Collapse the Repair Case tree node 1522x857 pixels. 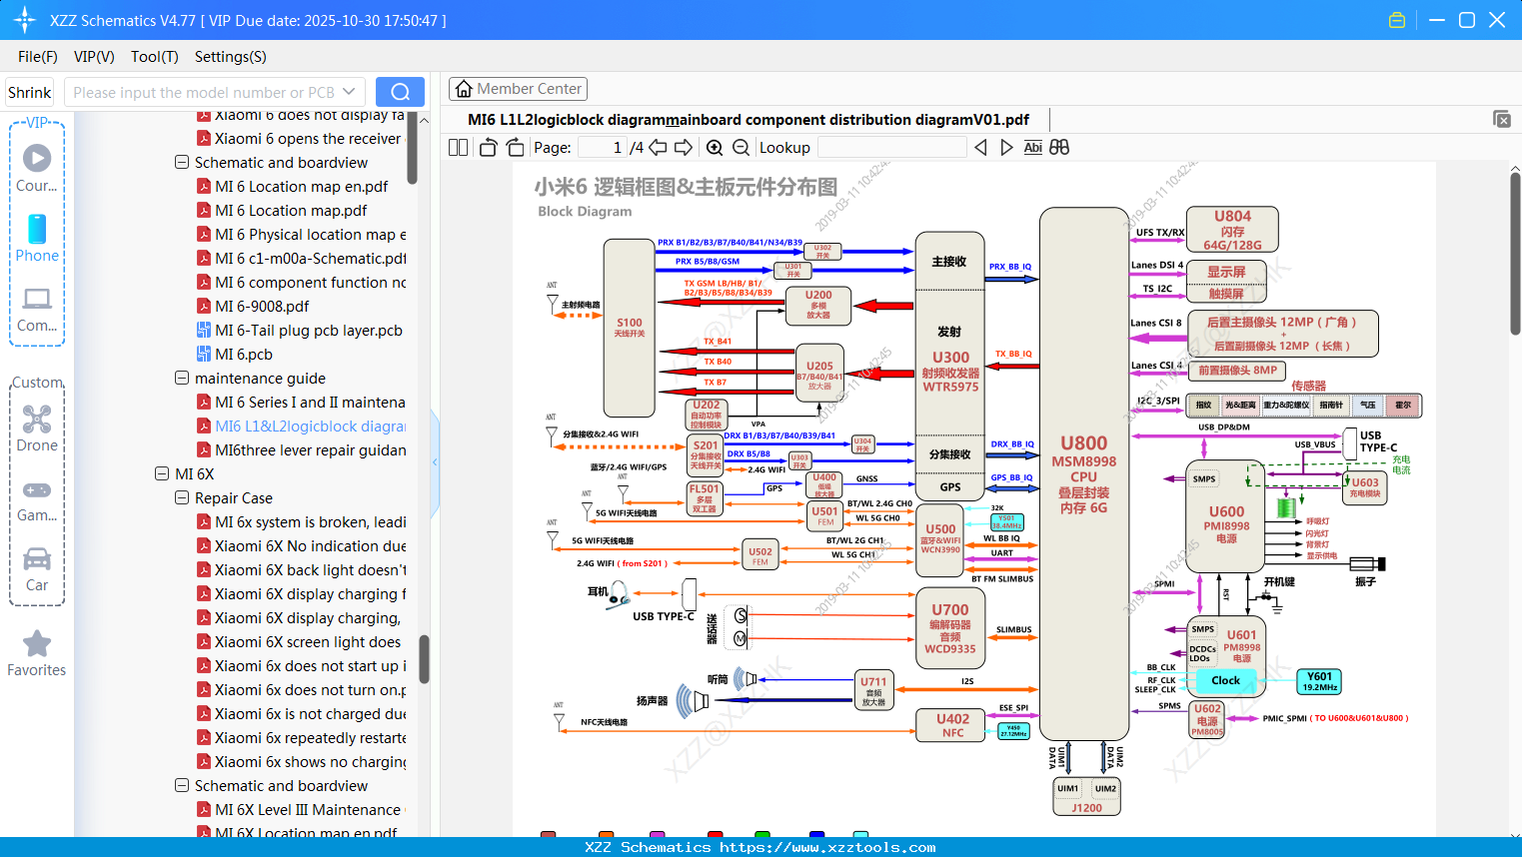click(x=181, y=497)
